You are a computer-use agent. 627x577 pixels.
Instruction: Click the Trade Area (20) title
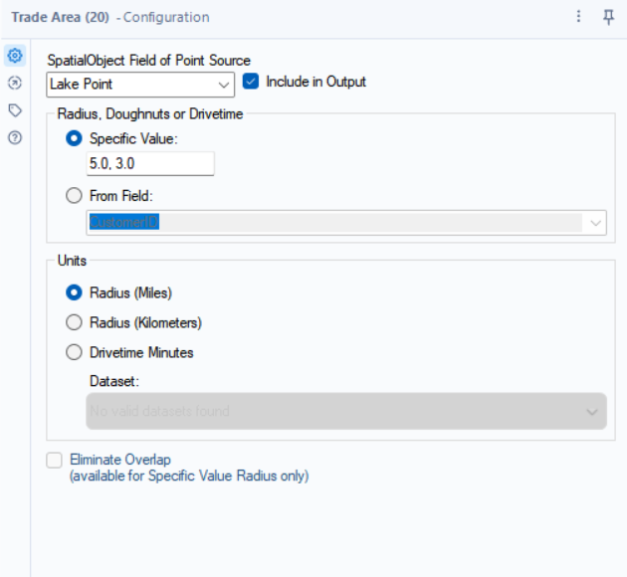coord(59,17)
